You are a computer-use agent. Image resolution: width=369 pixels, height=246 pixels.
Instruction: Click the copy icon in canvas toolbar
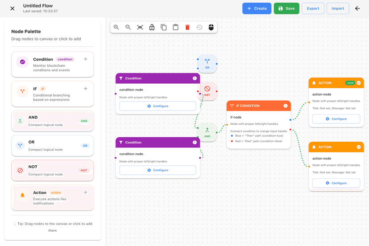(164, 27)
